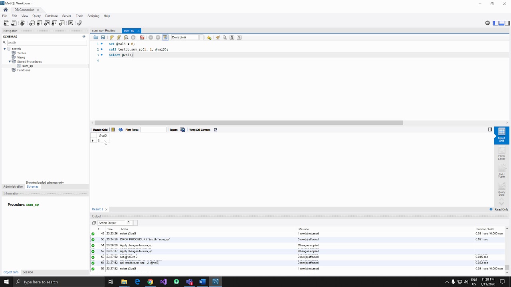Toggle the right sidebar panel visibility
The height and width of the screenshot is (287, 511).
click(507, 23)
